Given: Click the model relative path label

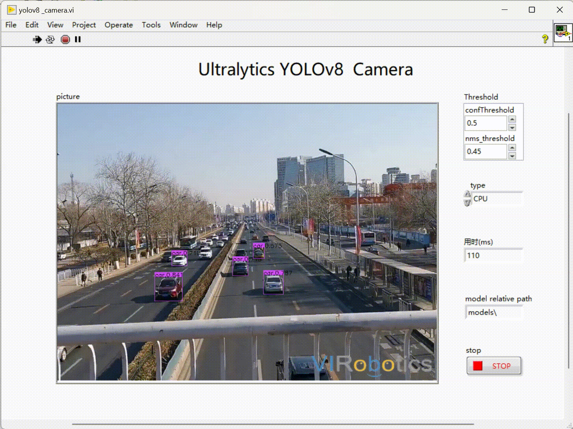Looking at the screenshot, I should pos(498,299).
